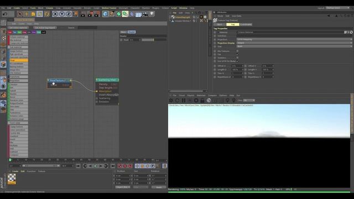The height and width of the screenshot is (199, 354).
Task: Click the timeline Play forward button
Action: pos(96,166)
